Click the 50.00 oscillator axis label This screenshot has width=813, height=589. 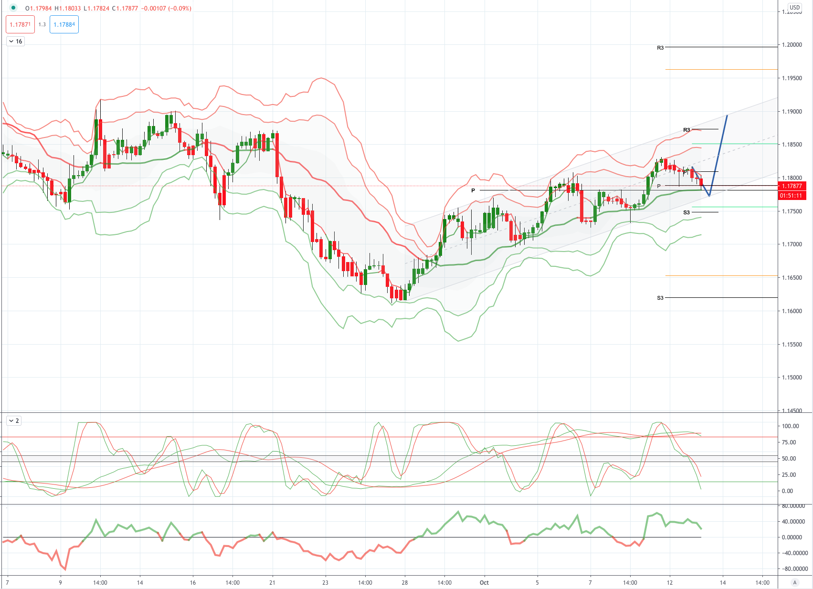pos(788,459)
